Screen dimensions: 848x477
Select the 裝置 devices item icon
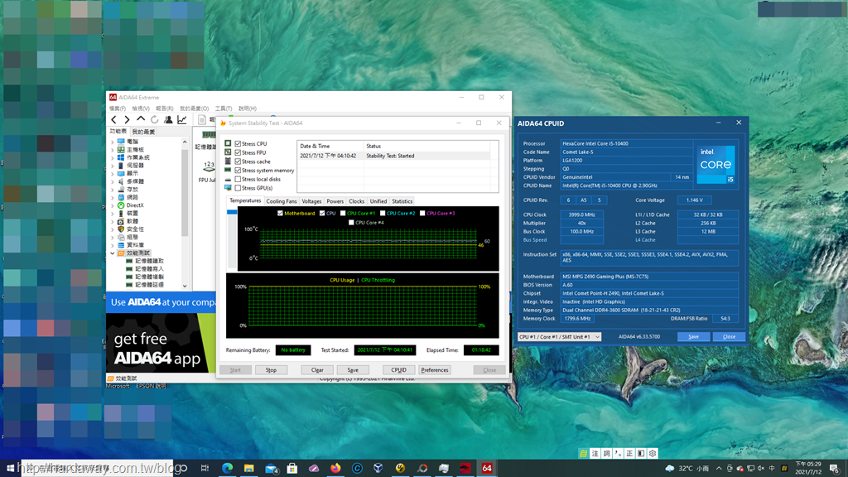(x=121, y=213)
